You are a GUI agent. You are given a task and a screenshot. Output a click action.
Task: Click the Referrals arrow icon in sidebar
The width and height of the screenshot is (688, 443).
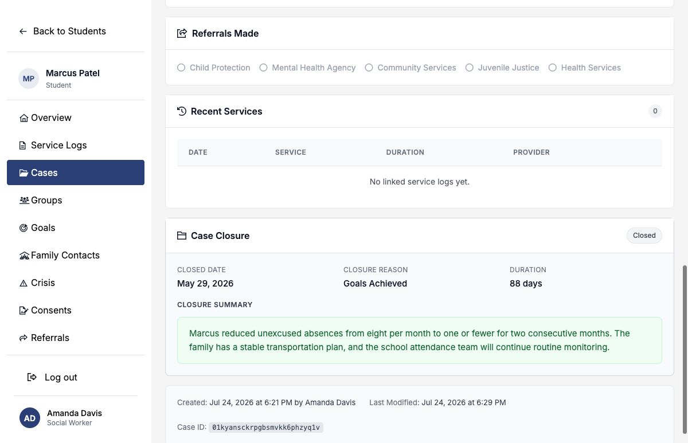pos(24,338)
